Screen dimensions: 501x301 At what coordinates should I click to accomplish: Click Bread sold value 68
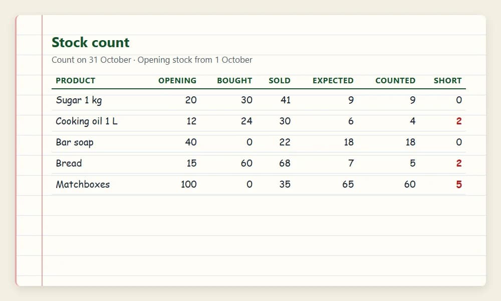285,163
